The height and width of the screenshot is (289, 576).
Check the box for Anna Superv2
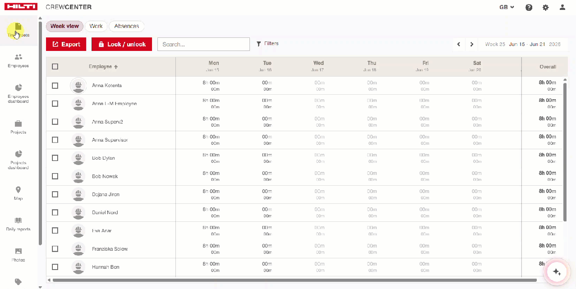click(55, 122)
